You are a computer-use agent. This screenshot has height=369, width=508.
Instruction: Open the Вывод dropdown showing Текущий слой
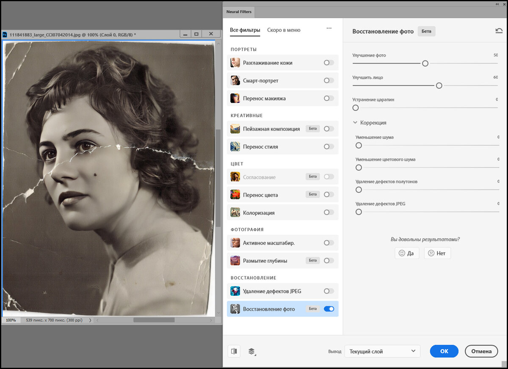[382, 351]
